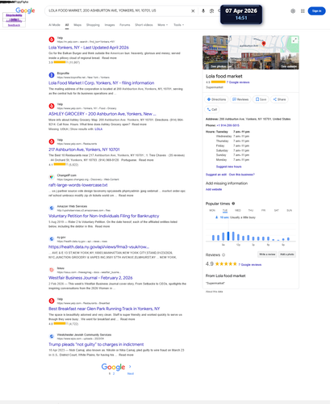Click the Yelp favicon of ASHLEY GROCERY result
334x404 pixels.
click(x=52, y=106)
